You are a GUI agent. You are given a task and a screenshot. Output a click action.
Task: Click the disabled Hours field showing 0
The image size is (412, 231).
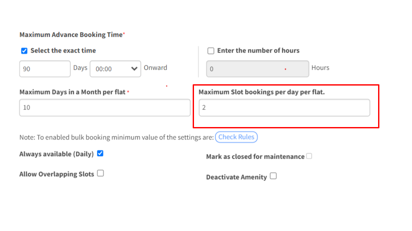(x=257, y=69)
